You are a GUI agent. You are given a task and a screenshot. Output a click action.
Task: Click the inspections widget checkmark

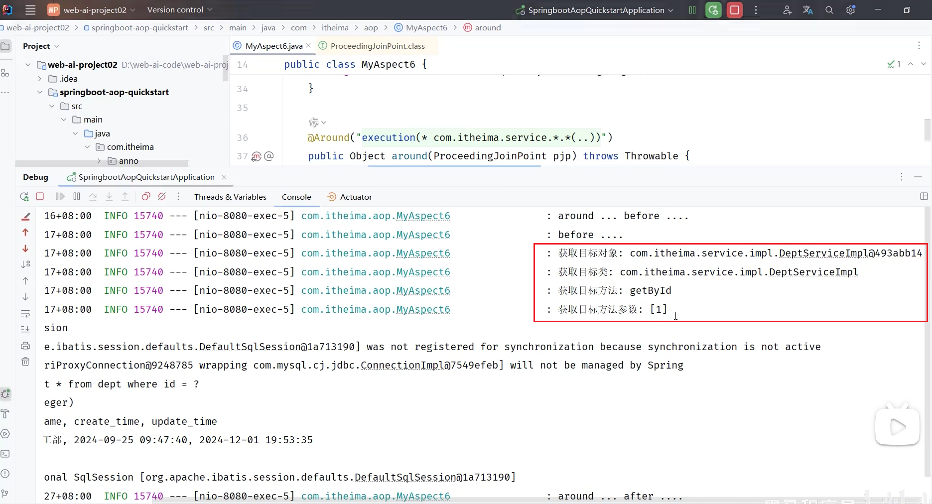tap(894, 64)
